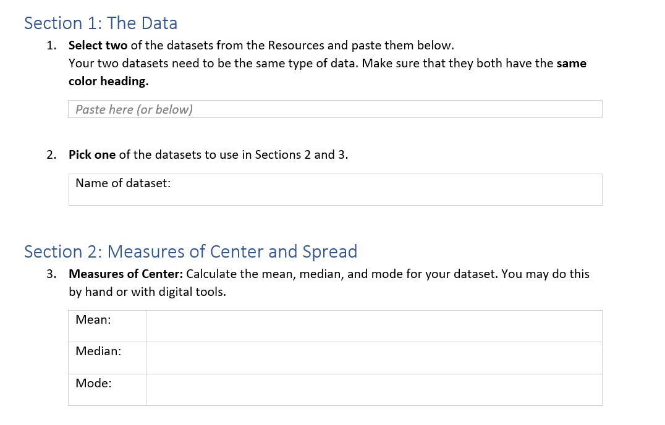Click the empty cell beside Mode

(x=374, y=390)
